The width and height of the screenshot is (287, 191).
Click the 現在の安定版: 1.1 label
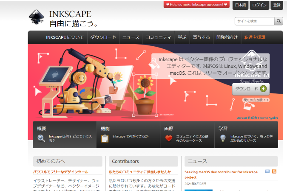tap(256, 100)
